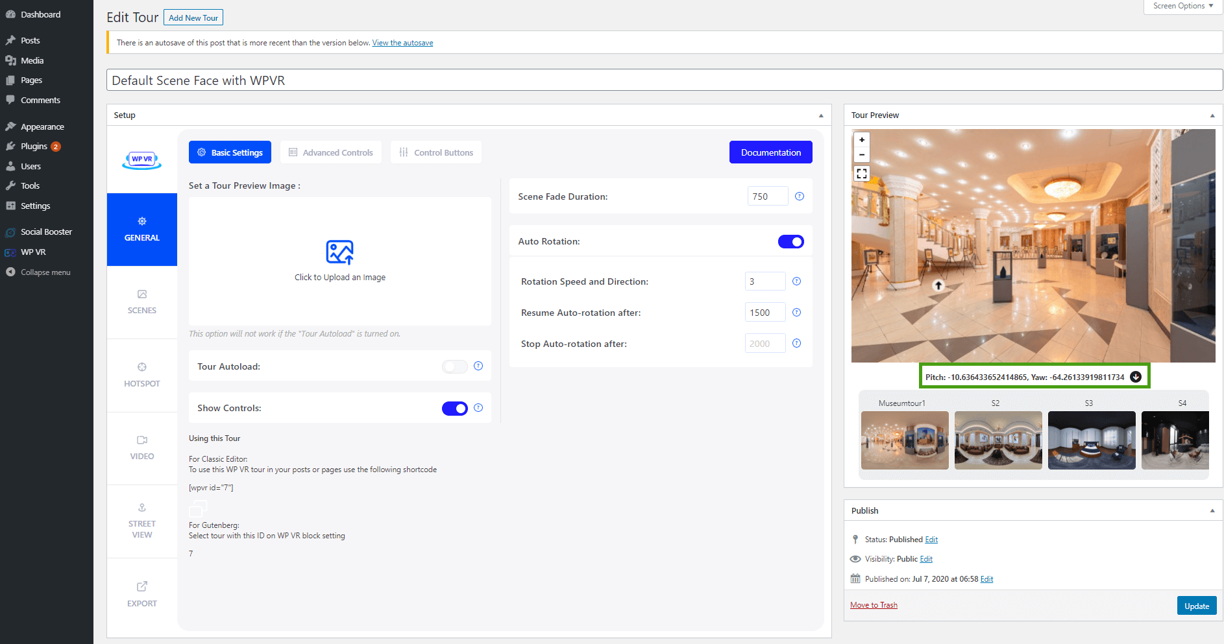This screenshot has width=1224, height=644.
Task: Turn off Auto Rotation toggle
Action: tap(791, 242)
